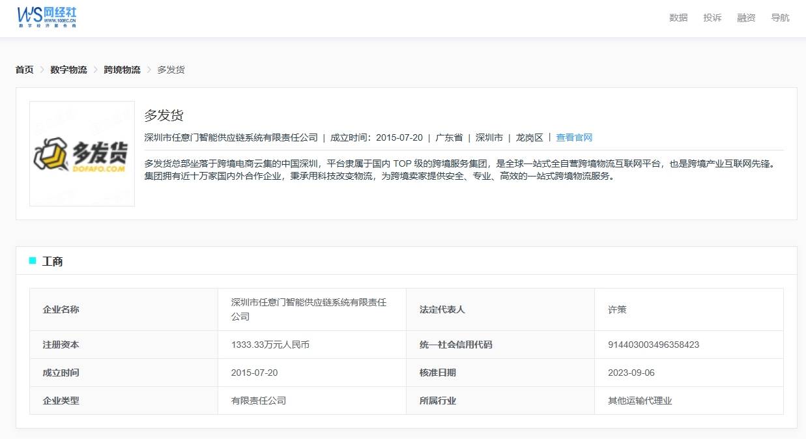This screenshot has width=806, height=439.
Task: Click the chevron arrow after 数字物流
Action: click(95, 70)
